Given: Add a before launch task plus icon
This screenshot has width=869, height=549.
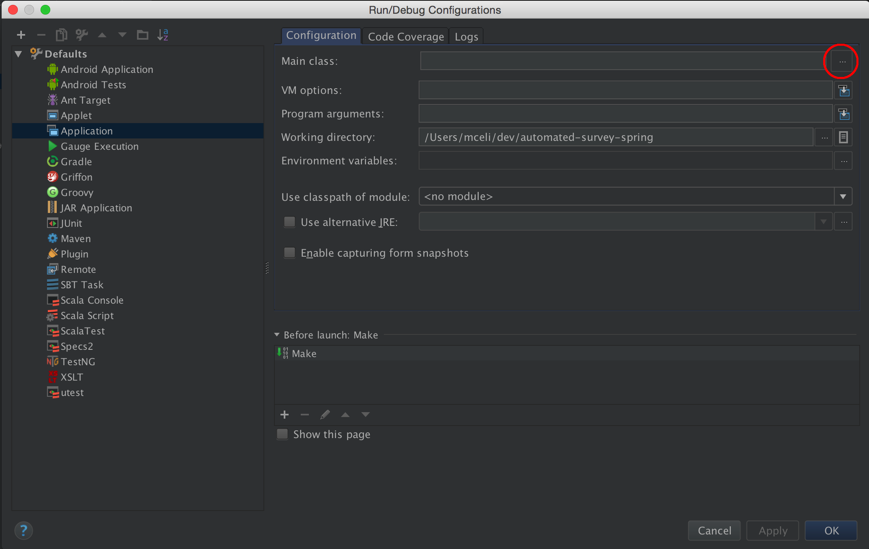Looking at the screenshot, I should pos(285,415).
